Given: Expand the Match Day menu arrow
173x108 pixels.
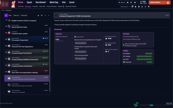Looking at the screenshot, I should pyautogui.click(x=60, y=2).
